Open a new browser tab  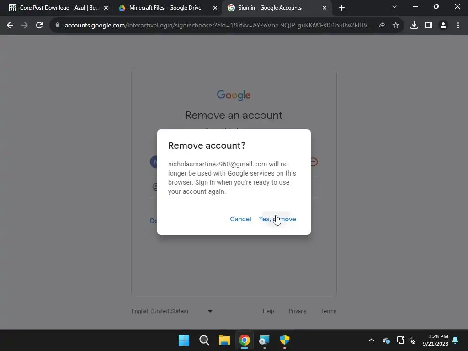342,8
